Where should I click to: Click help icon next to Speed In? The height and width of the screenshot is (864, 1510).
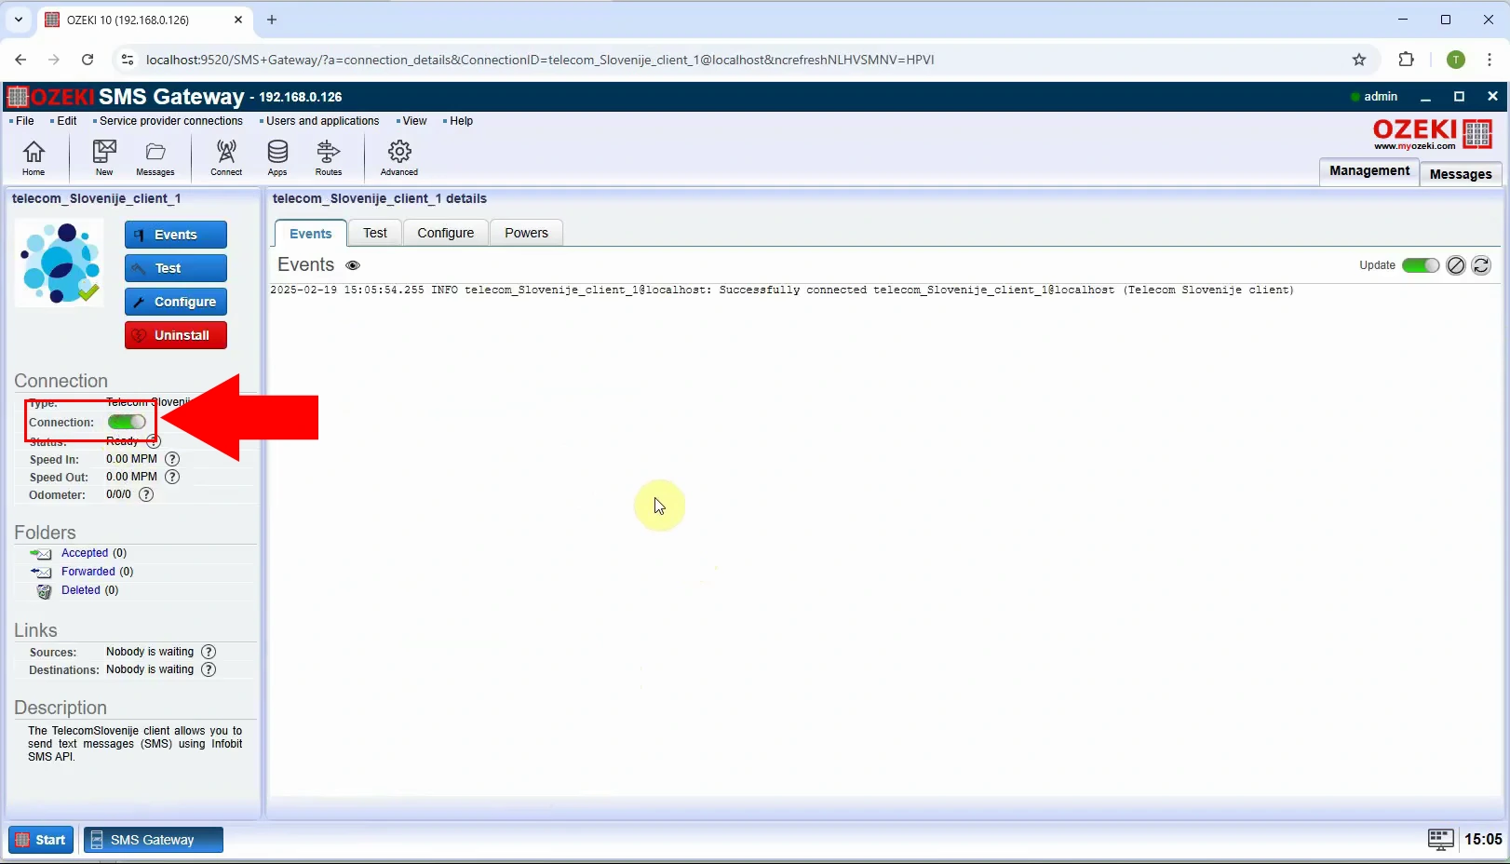pyautogui.click(x=172, y=459)
